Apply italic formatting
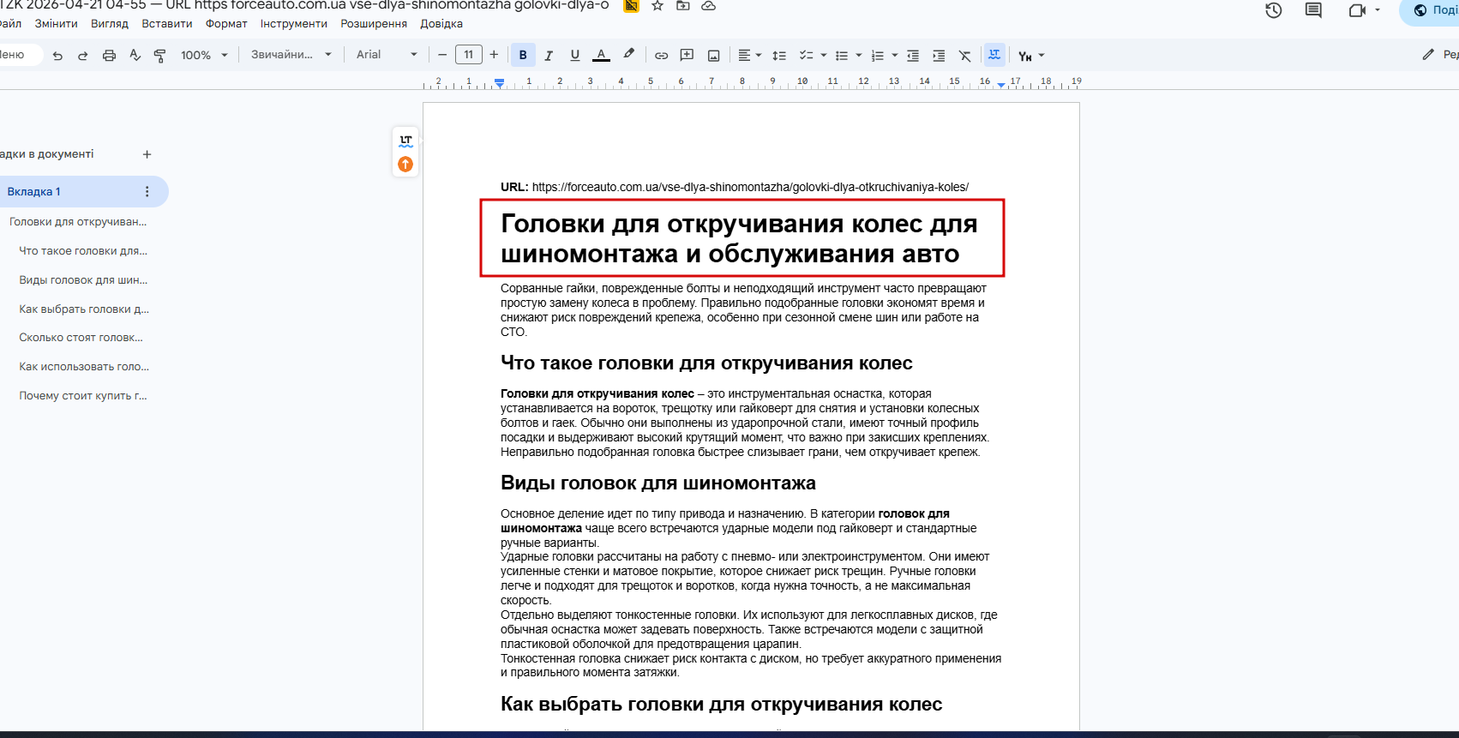Screen dimensions: 1459x738 (549, 56)
